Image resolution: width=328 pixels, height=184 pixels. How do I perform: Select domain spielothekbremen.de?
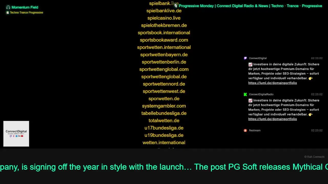164,25
